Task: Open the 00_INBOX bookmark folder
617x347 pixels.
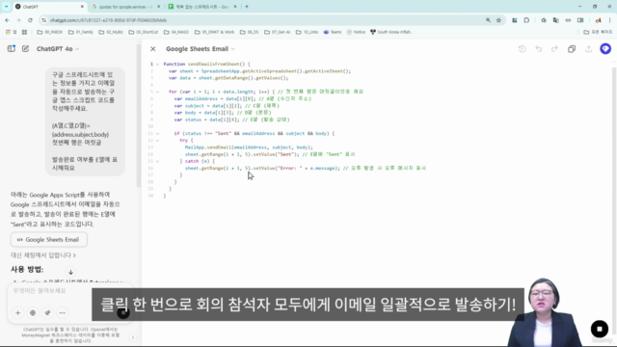Action: pyautogui.click(x=50, y=32)
